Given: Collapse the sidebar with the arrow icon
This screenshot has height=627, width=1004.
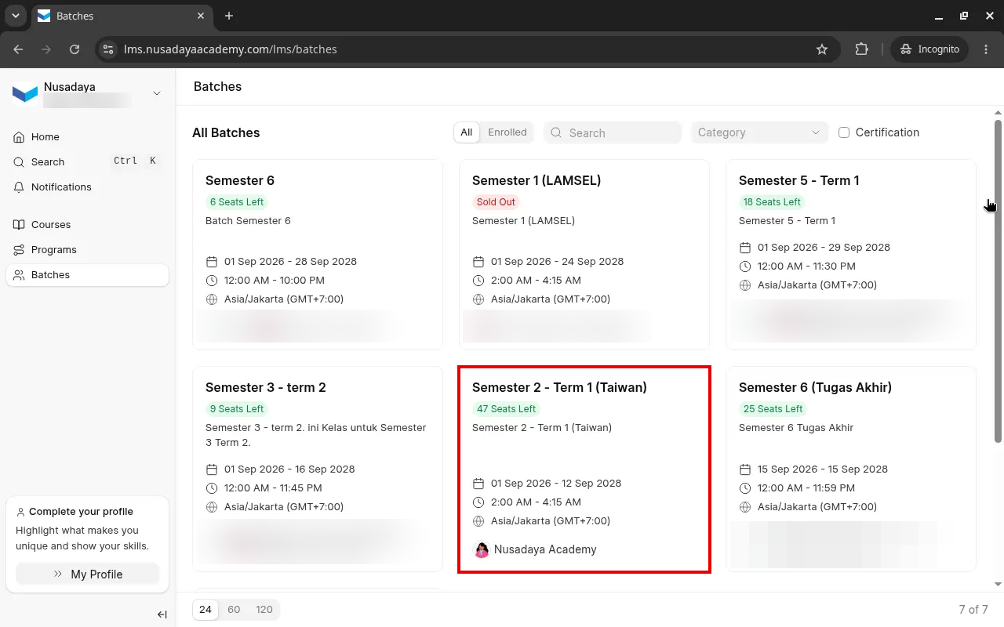Looking at the screenshot, I should 162,614.
